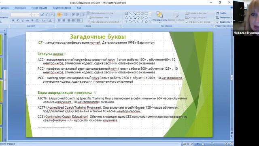
Task: Open Заливка фигуры fill options
Action: (x=197, y=13)
